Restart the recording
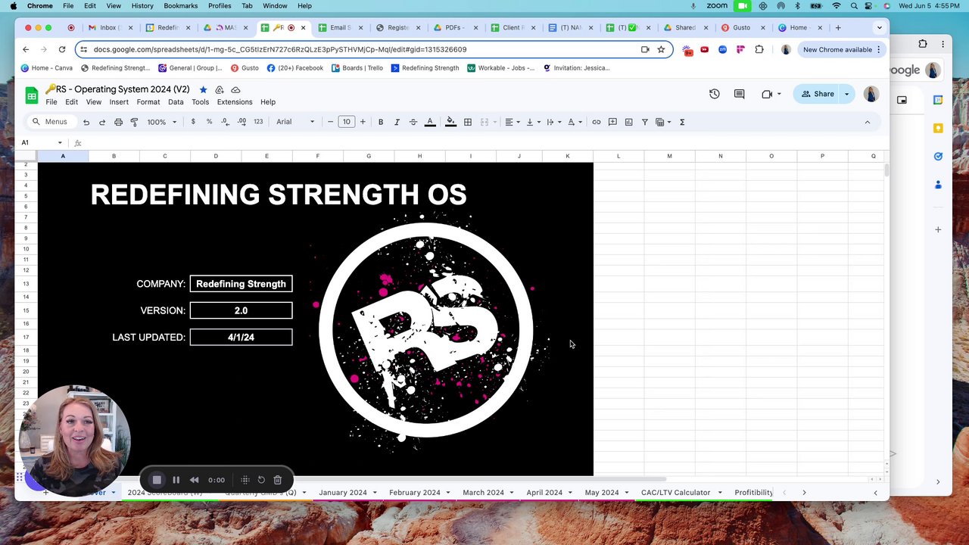 click(261, 480)
